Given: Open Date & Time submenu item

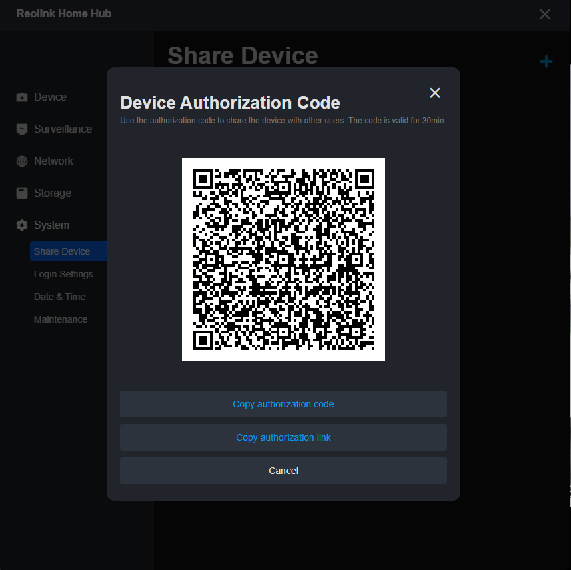Looking at the screenshot, I should click(x=59, y=297).
